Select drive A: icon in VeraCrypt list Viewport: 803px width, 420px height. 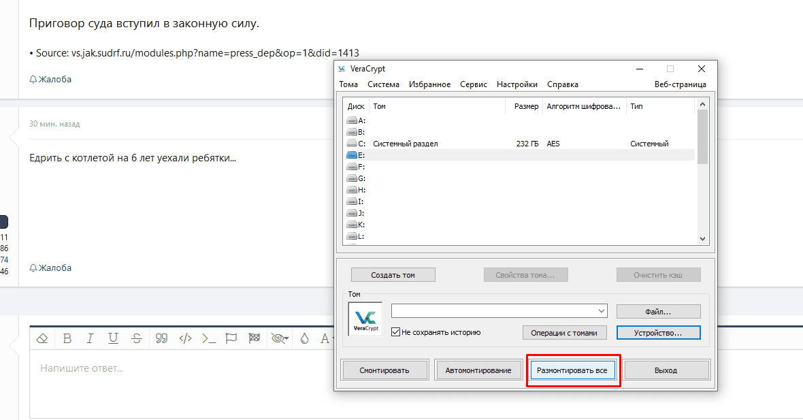coord(352,120)
